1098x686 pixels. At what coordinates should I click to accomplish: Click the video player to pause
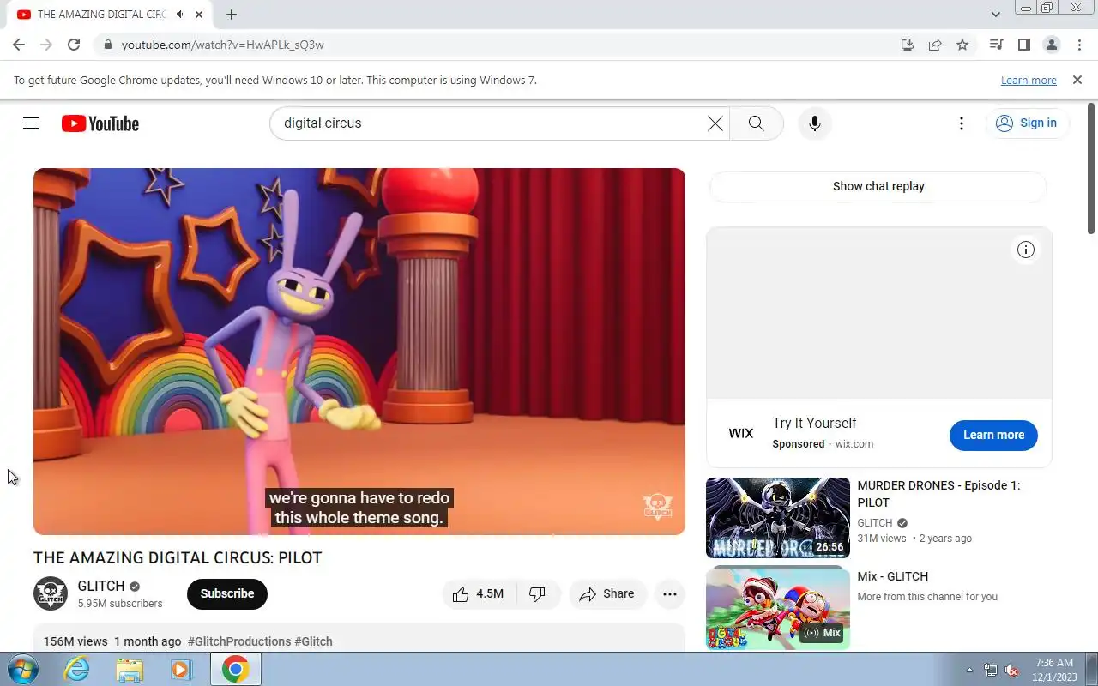click(359, 352)
